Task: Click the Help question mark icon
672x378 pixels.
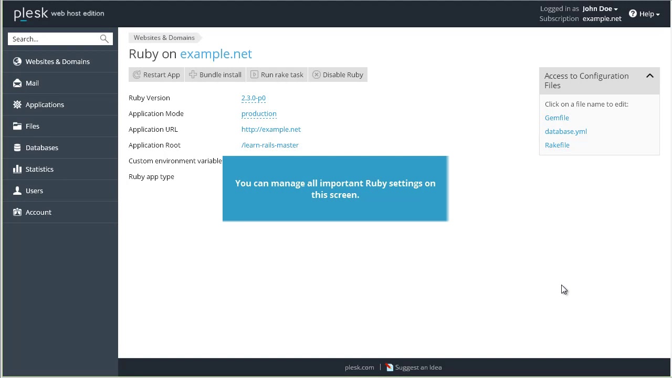Action: (633, 14)
